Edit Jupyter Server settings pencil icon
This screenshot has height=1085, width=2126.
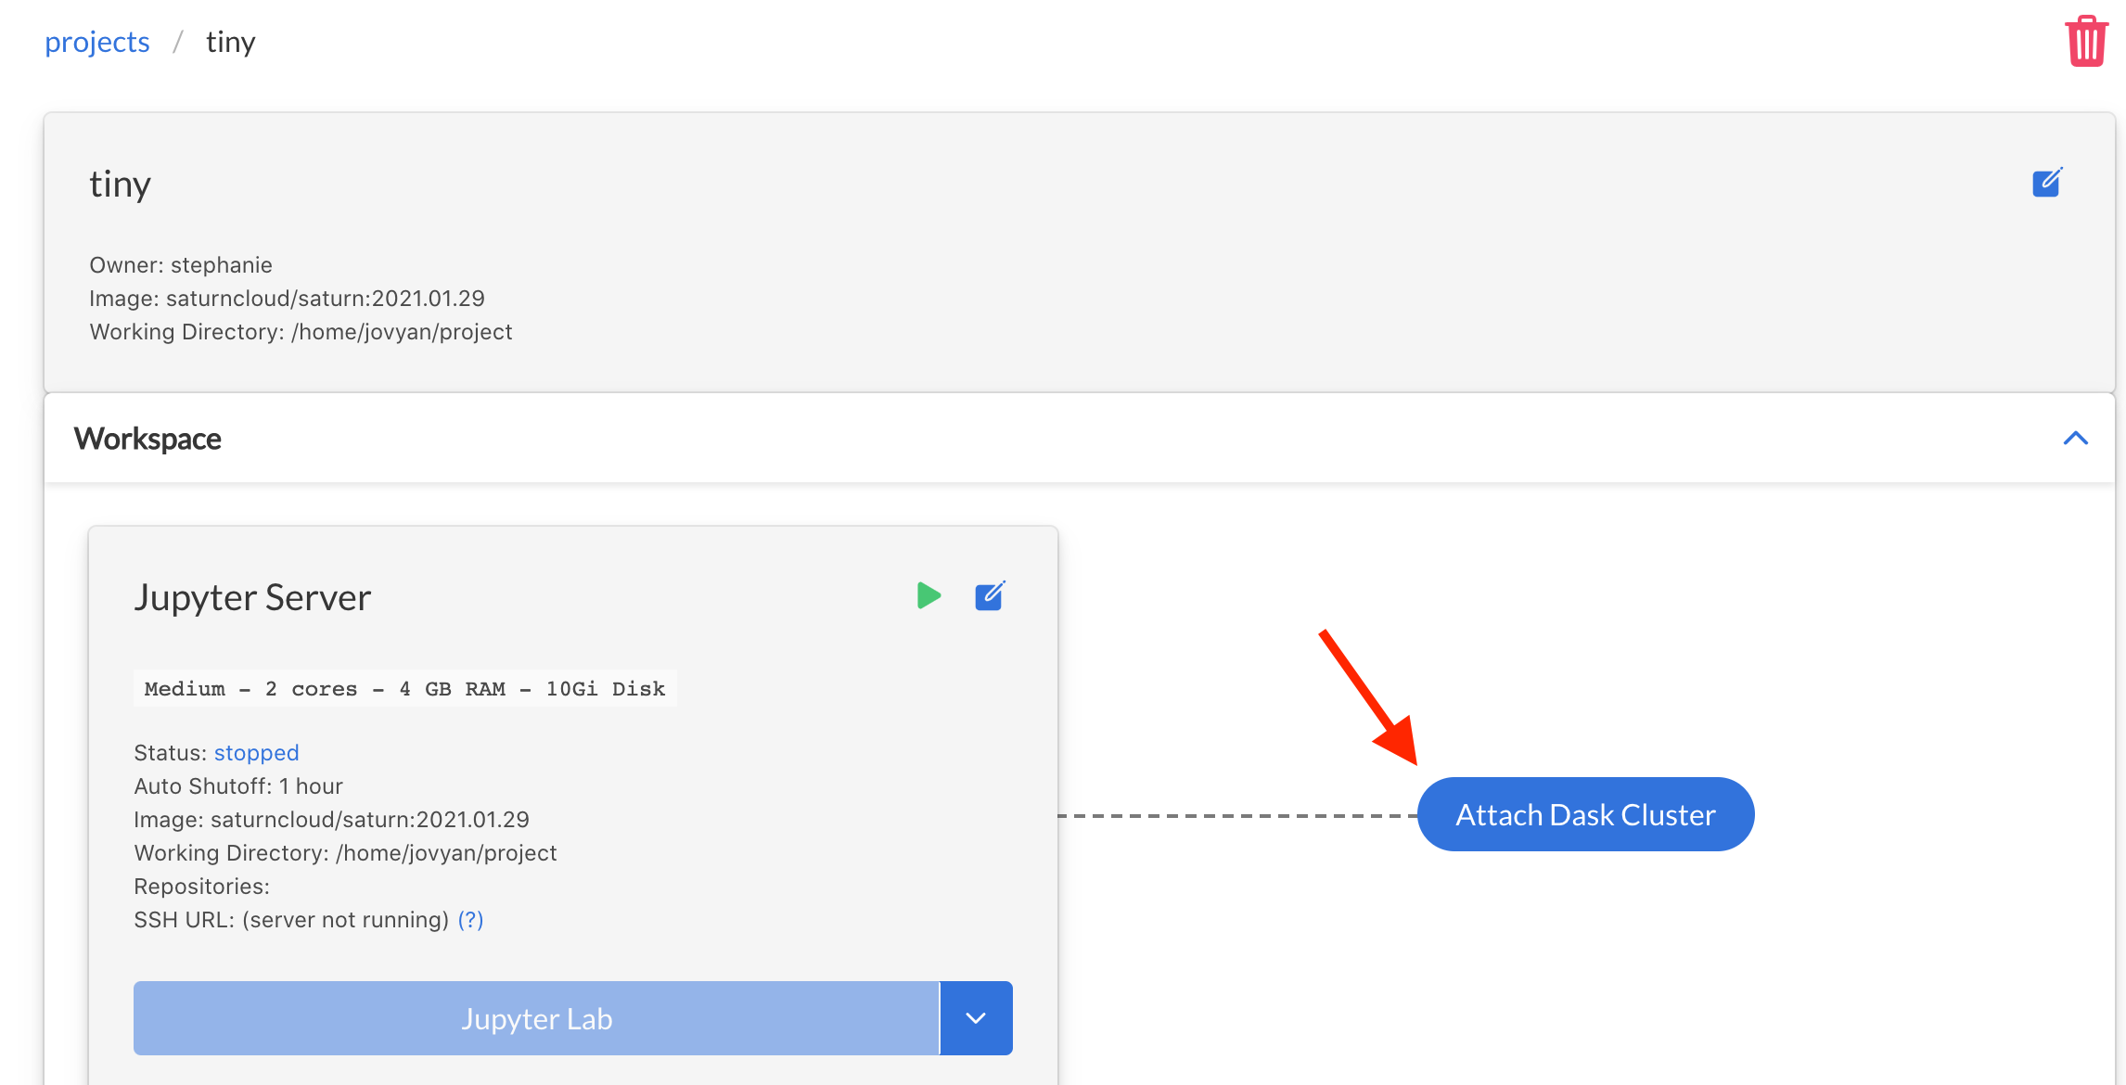[x=989, y=595]
